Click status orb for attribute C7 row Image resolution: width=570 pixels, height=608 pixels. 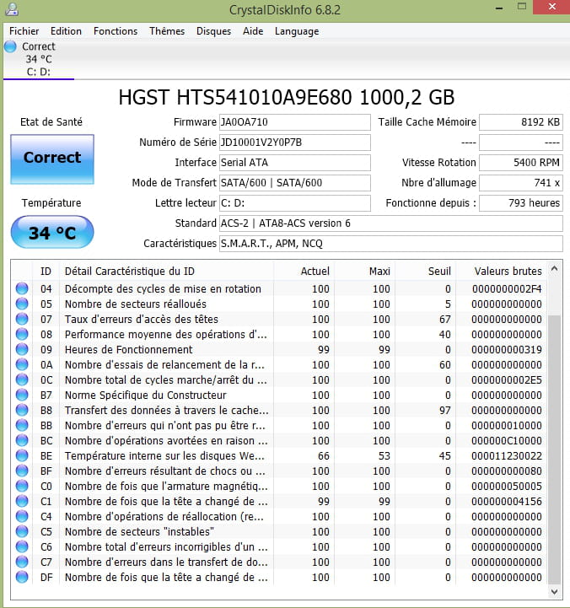click(x=22, y=562)
